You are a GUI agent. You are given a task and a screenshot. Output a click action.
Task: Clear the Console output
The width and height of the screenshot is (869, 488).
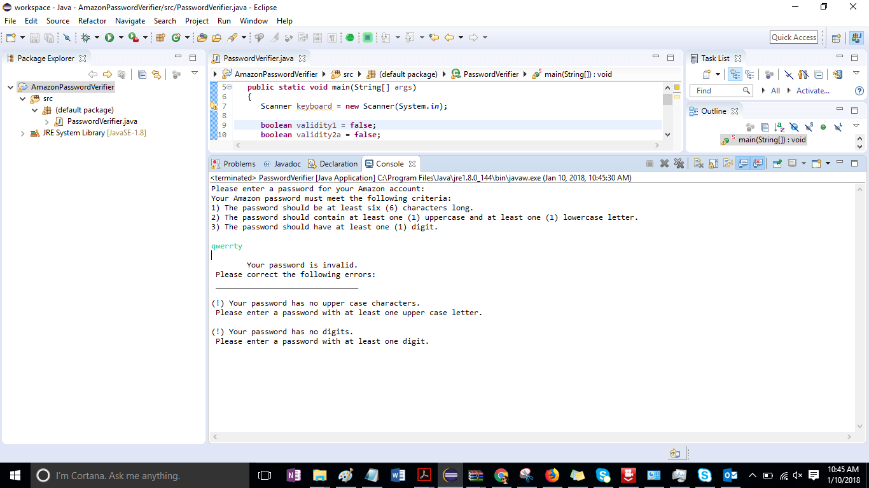click(x=699, y=163)
